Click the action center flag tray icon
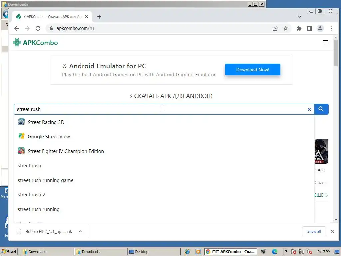The image size is (341, 256). 293,252
